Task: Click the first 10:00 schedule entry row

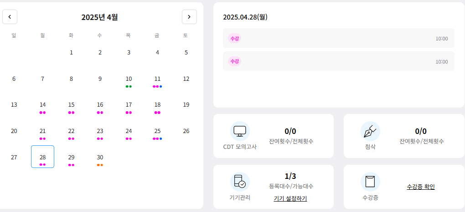Action: click(x=338, y=38)
